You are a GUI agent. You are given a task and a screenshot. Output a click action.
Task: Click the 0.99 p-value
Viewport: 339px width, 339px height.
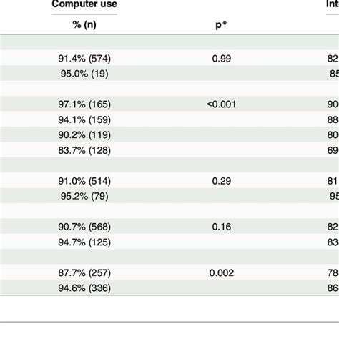222,59
